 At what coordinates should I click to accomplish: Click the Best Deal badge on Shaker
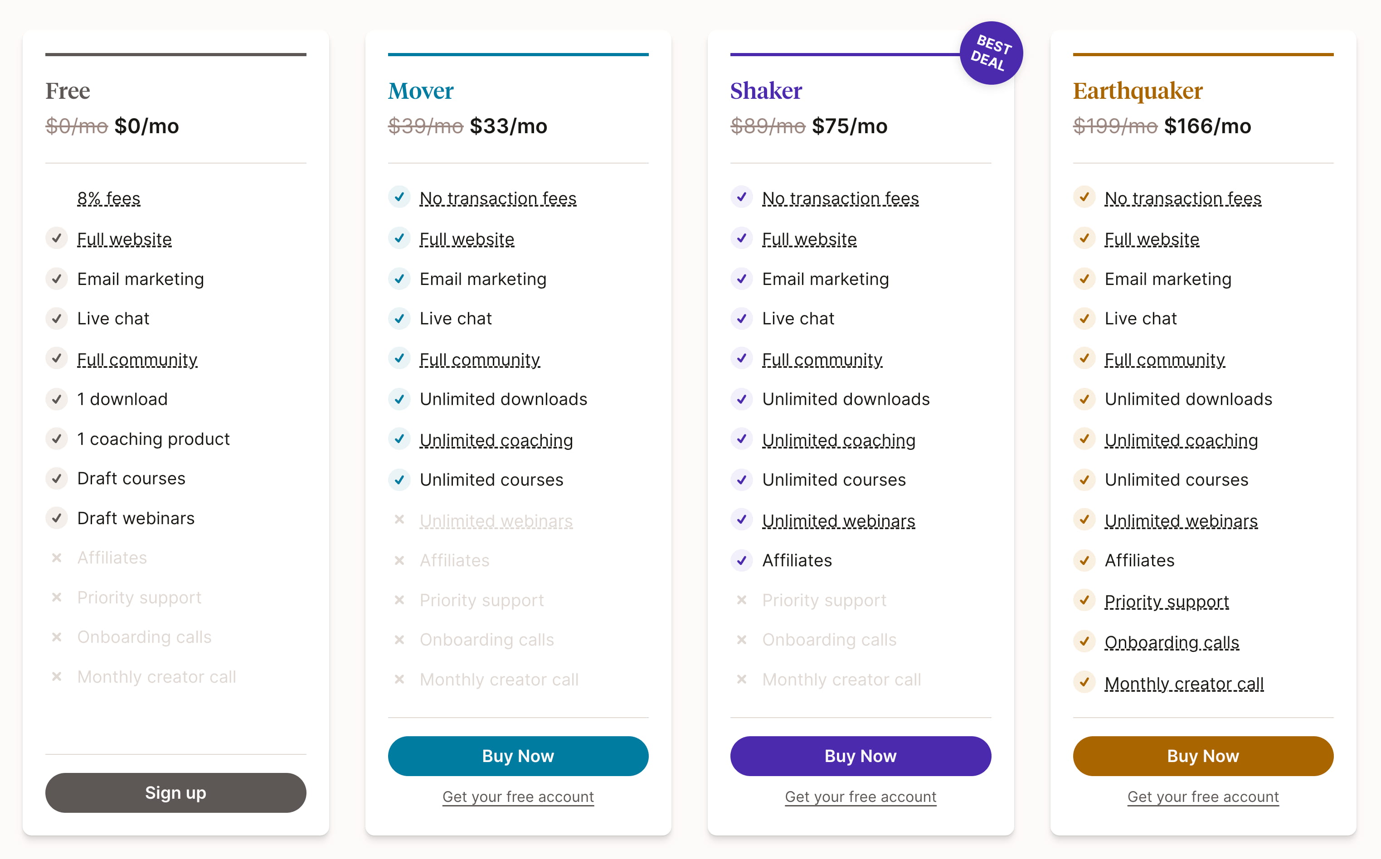[x=990, y=53]
